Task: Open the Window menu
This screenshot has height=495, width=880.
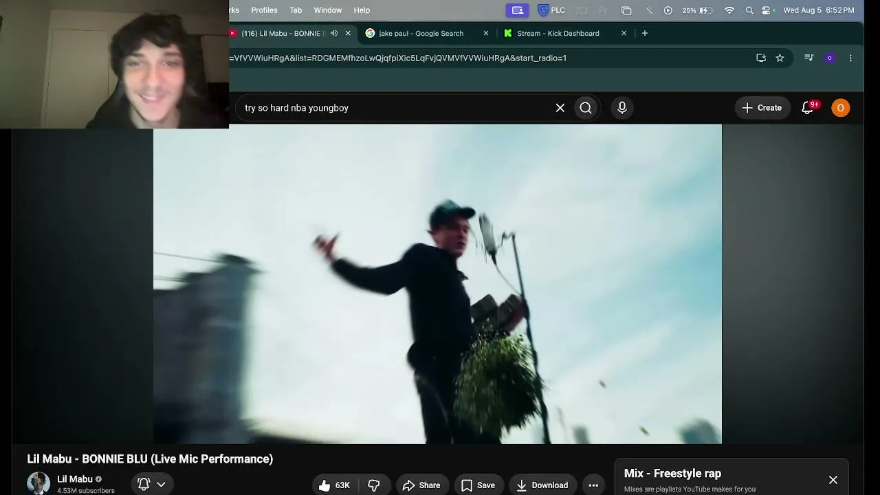Action: (328, 10)
